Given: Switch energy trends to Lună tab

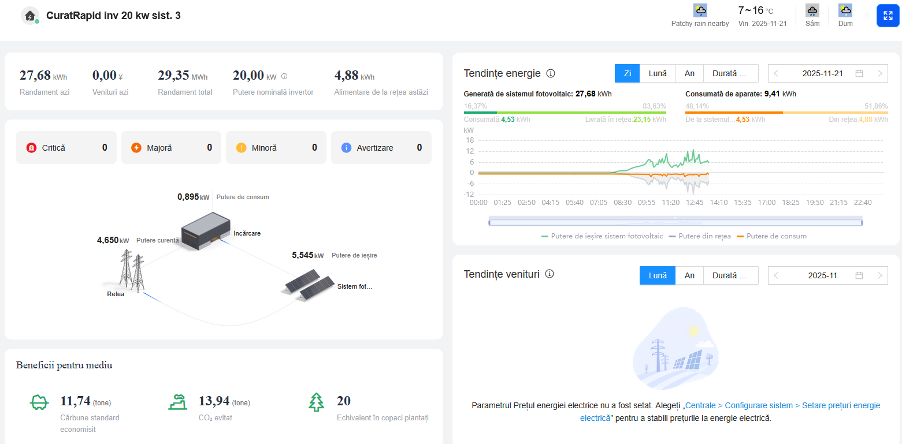Looking at the screenshot, I should [x=658, y=73].
